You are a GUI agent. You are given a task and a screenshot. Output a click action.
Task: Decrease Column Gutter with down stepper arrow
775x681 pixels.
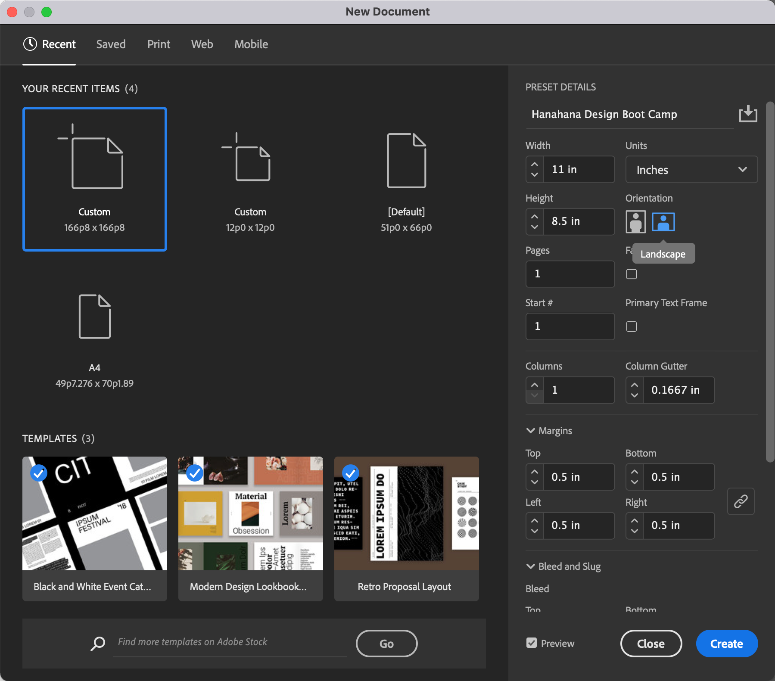[x=635, y=395]
